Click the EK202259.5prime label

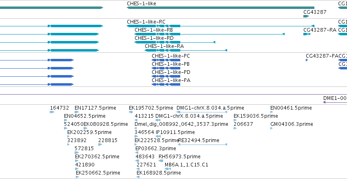pyautogui.click(x=89, y=132)
